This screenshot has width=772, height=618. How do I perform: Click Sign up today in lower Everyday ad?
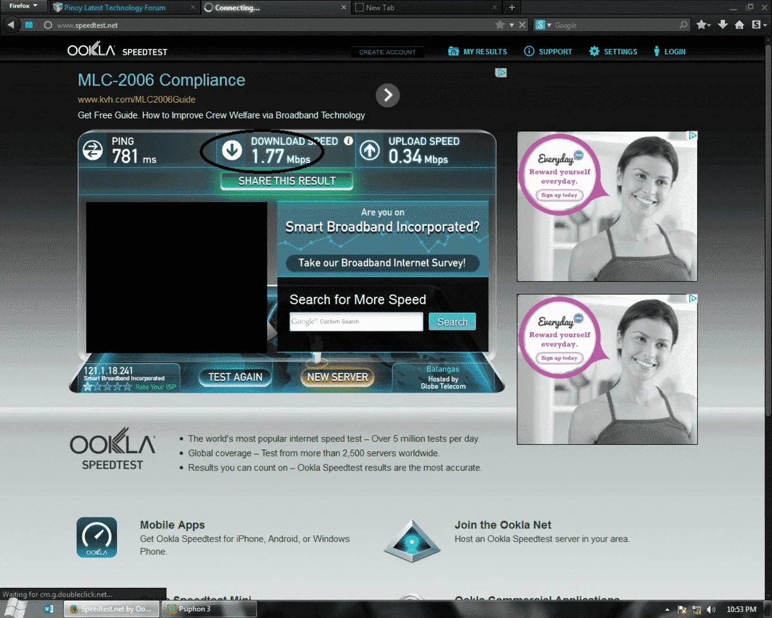tap(559, 358)
